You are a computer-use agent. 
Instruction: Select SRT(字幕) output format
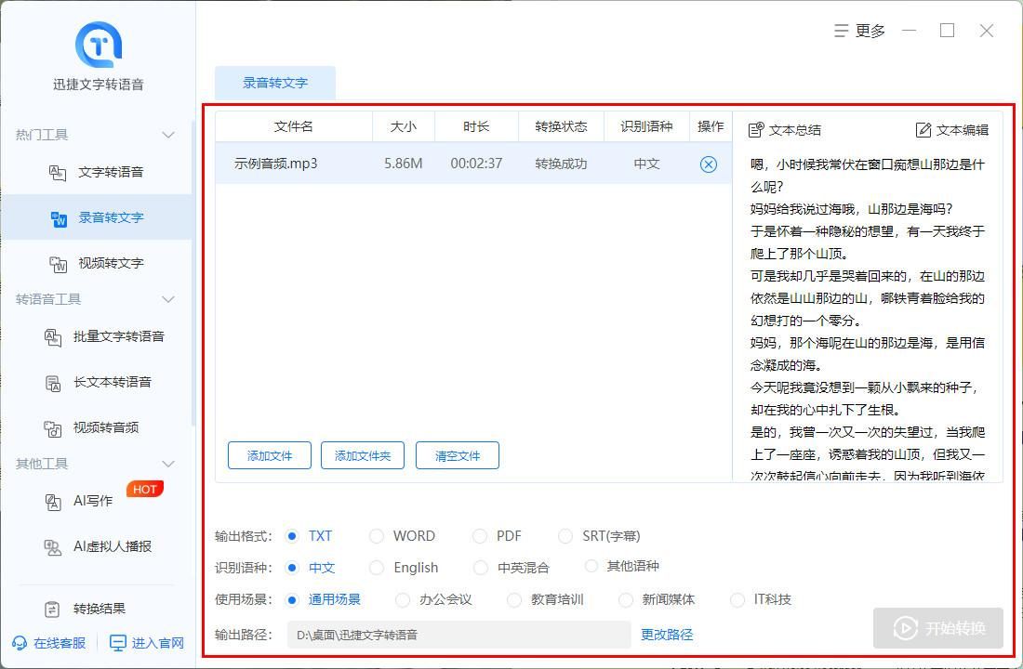(x=565, y=536)
